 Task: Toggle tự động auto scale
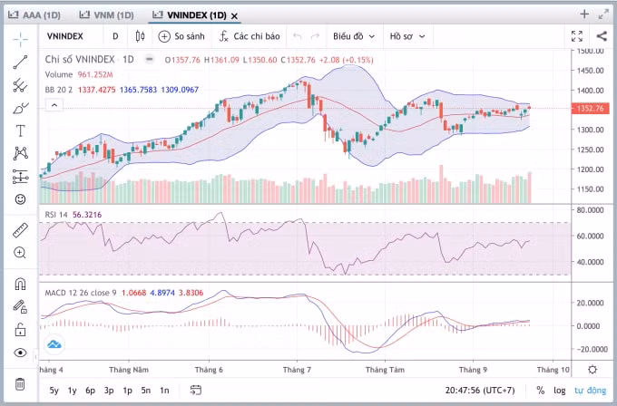[591, 391]
